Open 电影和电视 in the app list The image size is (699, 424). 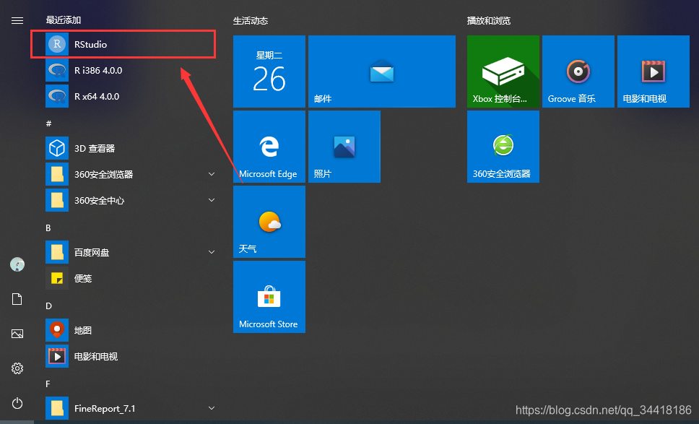129,356
